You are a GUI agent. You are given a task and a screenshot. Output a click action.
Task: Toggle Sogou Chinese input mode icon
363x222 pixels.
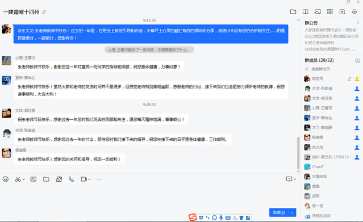click(x=201, y=217)
